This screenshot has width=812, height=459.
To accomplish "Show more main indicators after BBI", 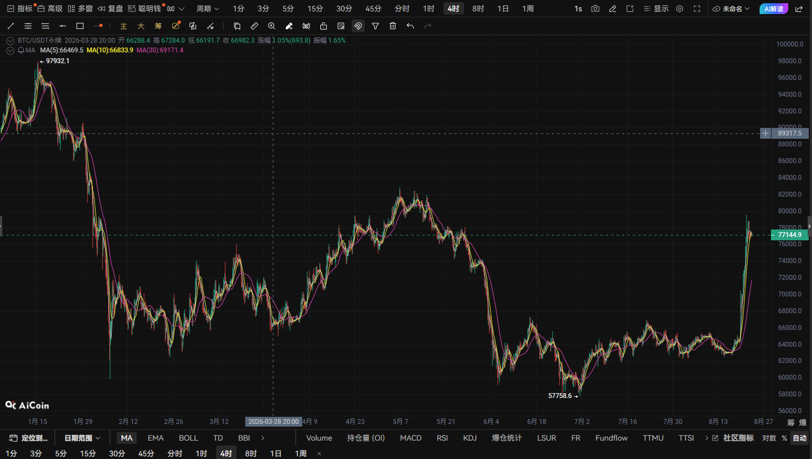I will pyautogui.click(x=263, y=438).
